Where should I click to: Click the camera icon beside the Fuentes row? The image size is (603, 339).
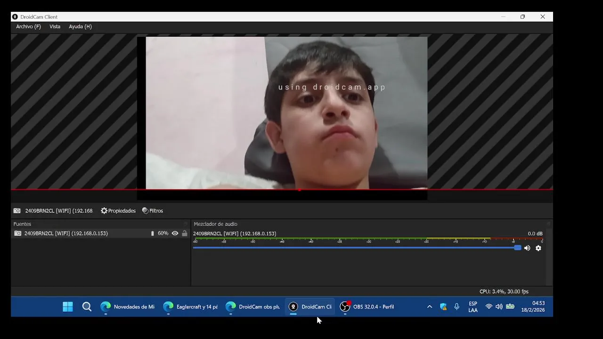[x=17, y=234]
